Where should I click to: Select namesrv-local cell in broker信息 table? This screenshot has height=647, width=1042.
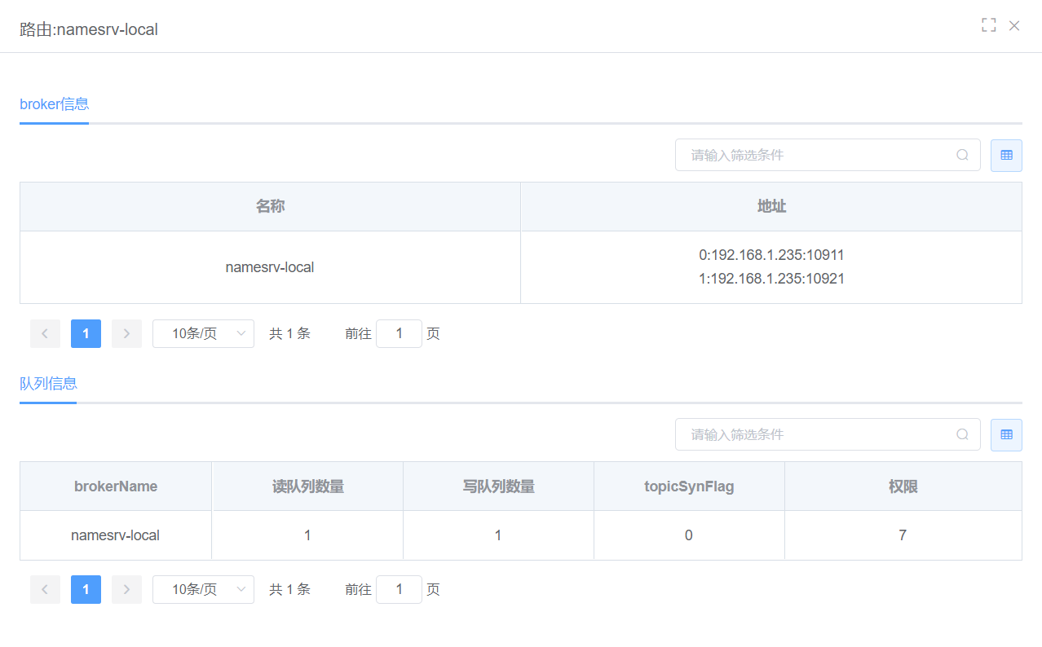point(270,267)
